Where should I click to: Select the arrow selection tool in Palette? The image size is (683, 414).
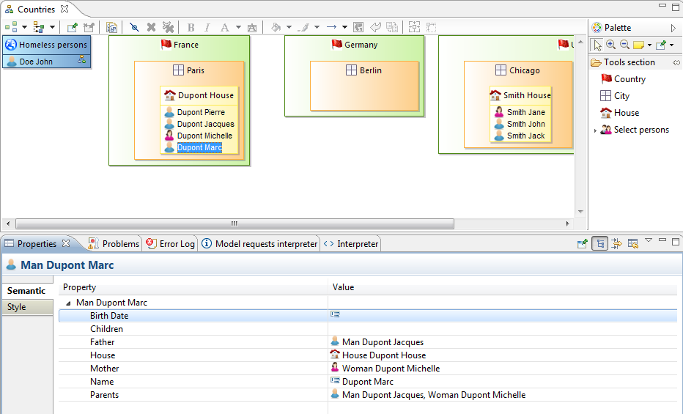tap(598, 45)
